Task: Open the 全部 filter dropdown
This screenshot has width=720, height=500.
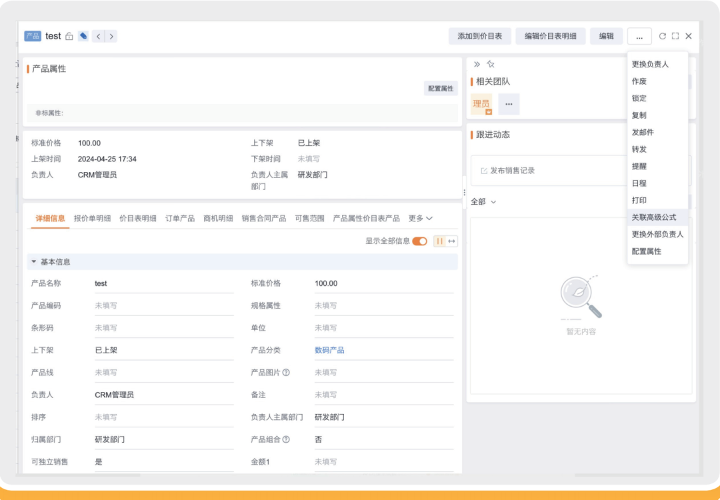Action: (483, 201)
